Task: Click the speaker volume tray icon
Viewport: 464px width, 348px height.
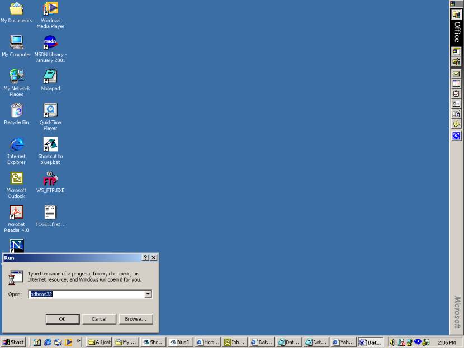Action: (x=392, y=342)
